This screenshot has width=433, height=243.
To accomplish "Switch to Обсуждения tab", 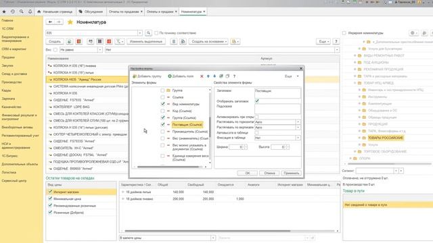I will (91, 12).
